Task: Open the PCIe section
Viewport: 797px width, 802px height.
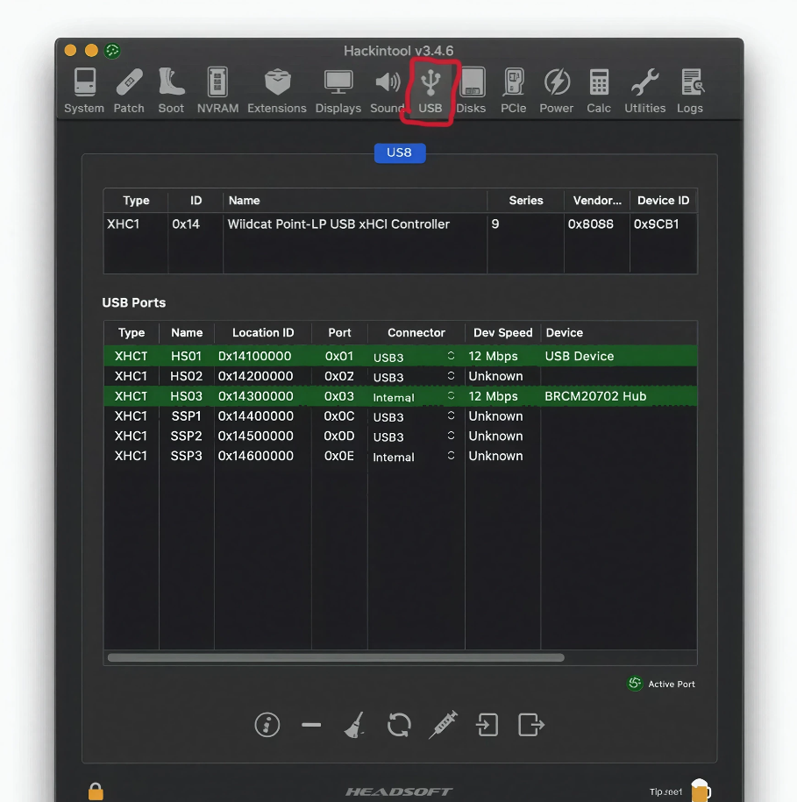Action: (x=514, y=90)
